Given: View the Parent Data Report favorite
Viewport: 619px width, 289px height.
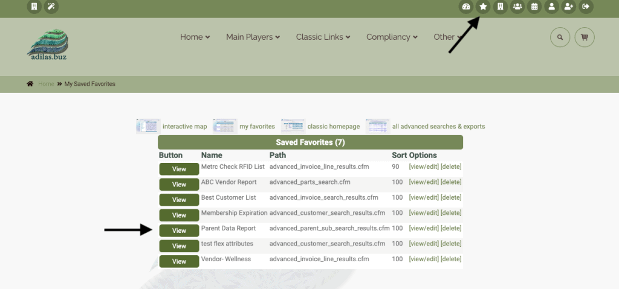Looking at the screenshot, I should [x=179, y=230].
